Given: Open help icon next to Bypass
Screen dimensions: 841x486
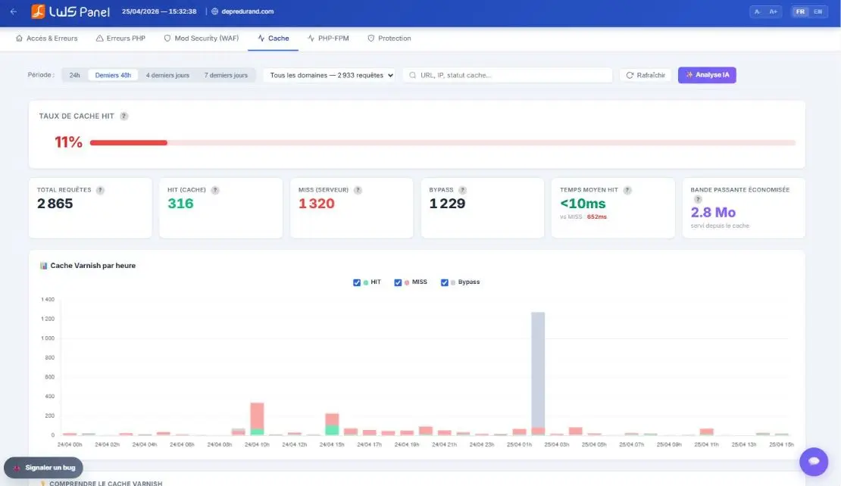Looking at the screenshot, I should (462, 190).
